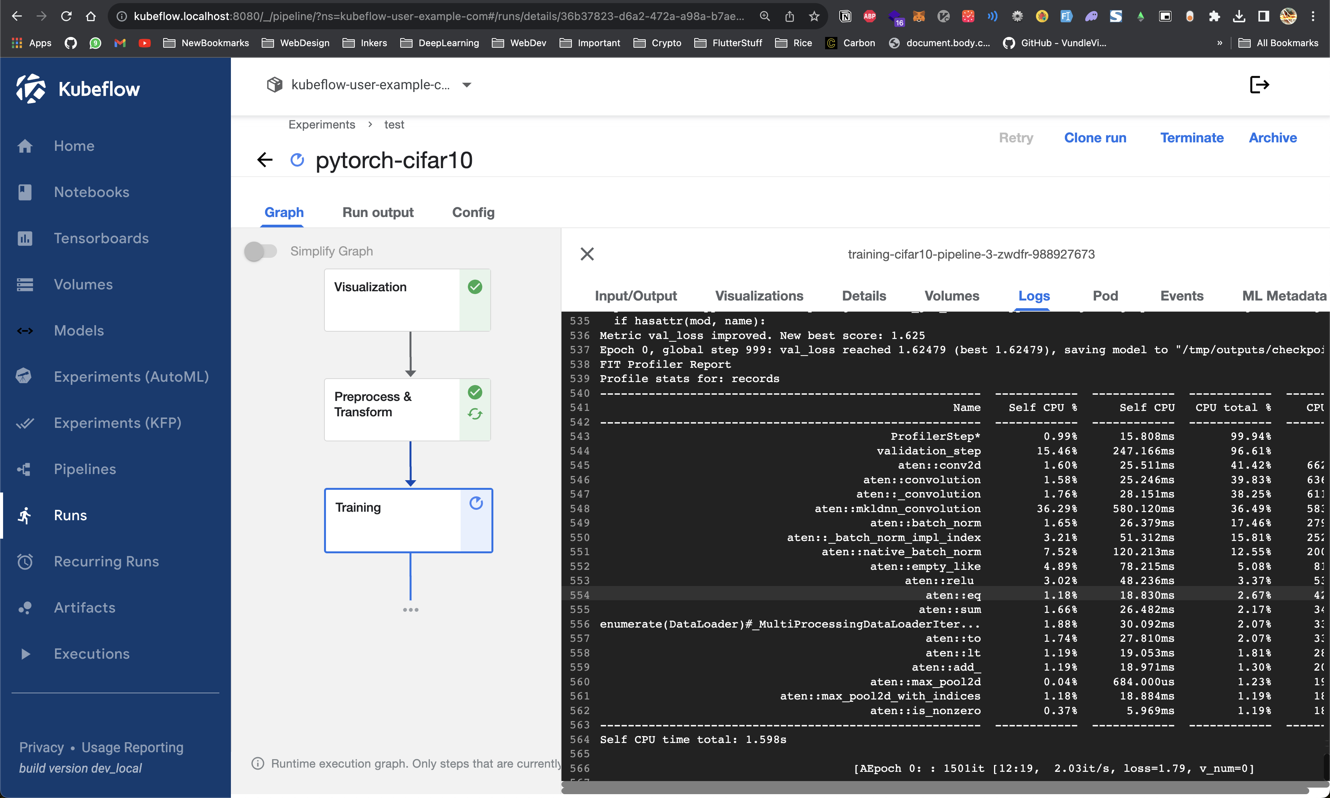This screenshot has height=798, width=1330.
Task: Open Notebooks from the sidebar
Action: (x=92, y=192)
